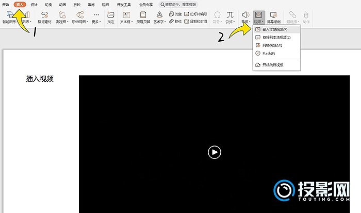
Task: Insert a SmartArt via 智能图形
Action: tap(9, 17)
